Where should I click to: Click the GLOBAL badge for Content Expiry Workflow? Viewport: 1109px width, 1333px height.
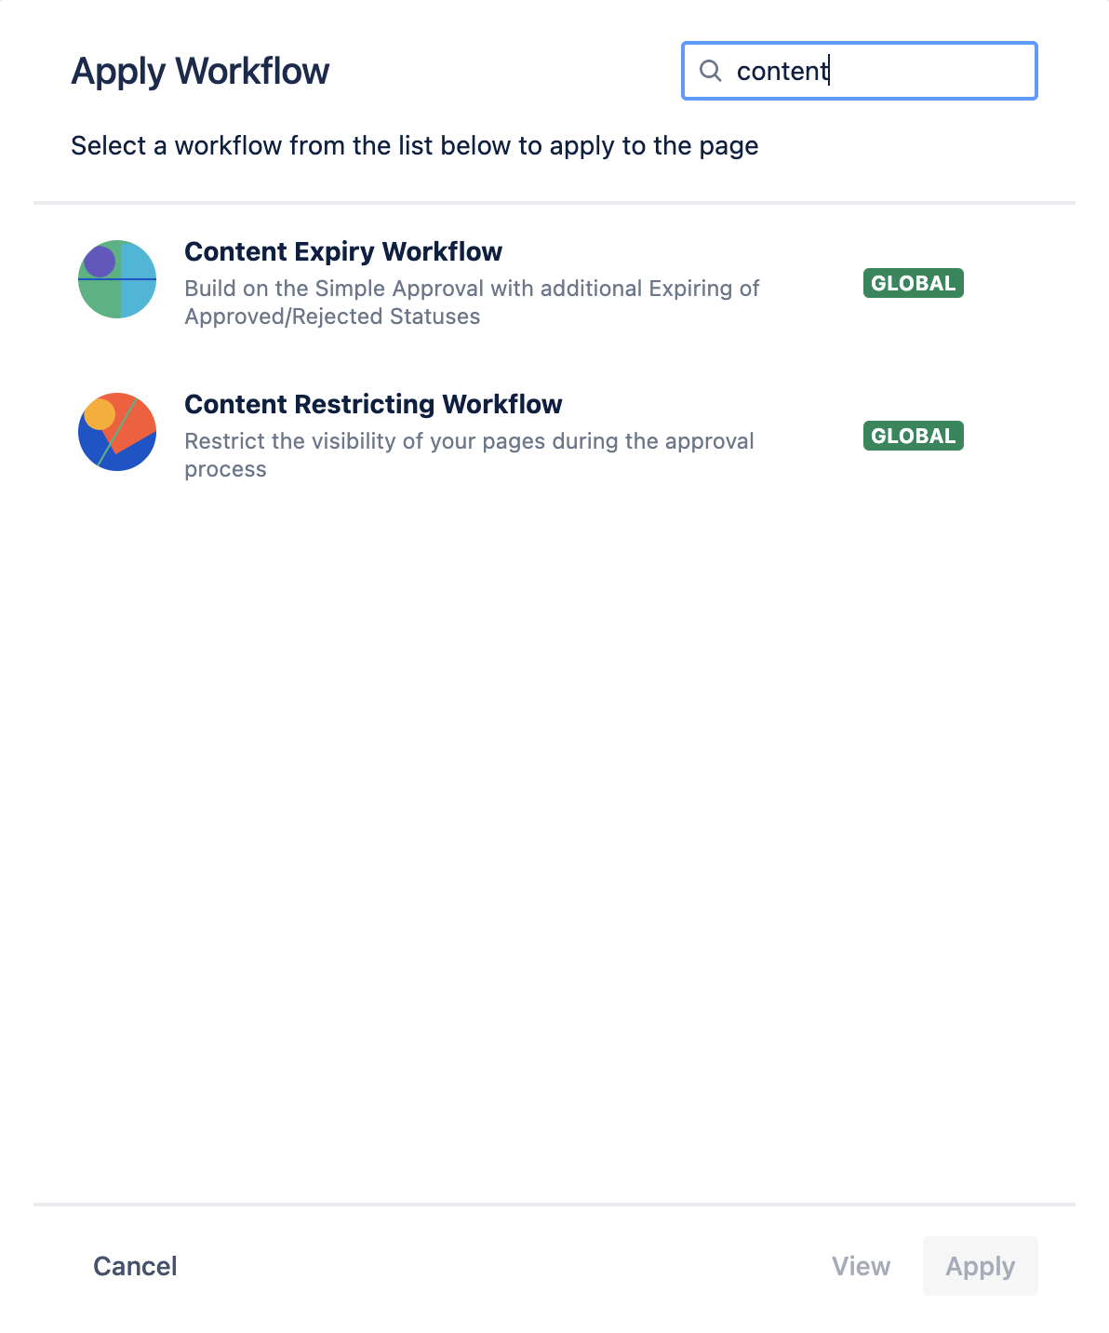[x=913, y=283]
